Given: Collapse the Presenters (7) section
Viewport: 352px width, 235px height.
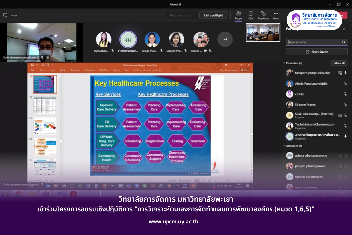Looking at the screenshot, I should tap(284, 63).
